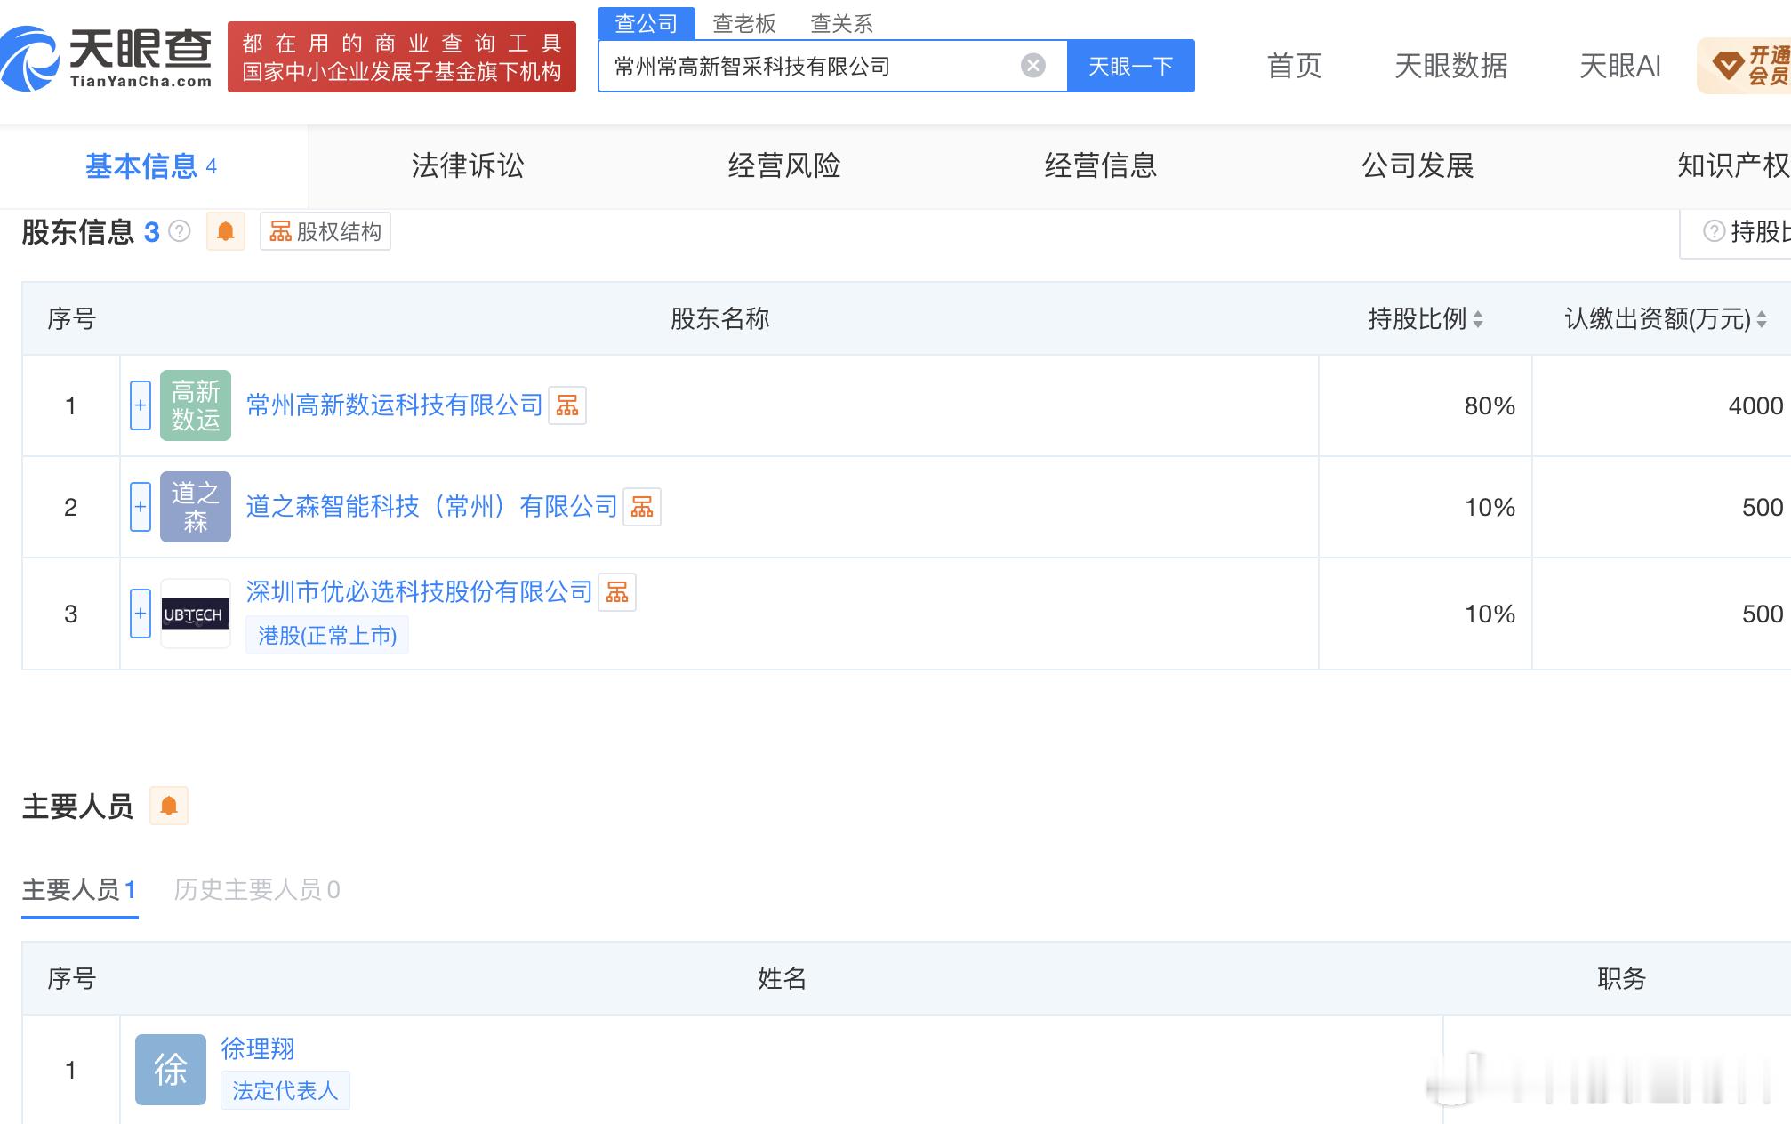Click the help icon beside 持股 button

1714,231
